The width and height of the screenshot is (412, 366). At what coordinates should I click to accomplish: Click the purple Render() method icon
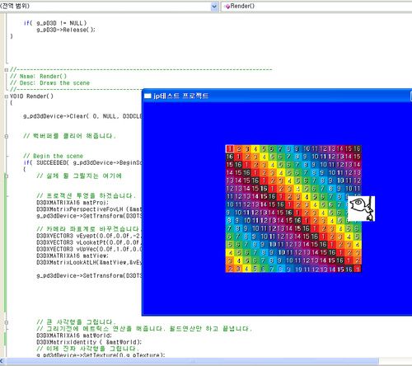227,6
